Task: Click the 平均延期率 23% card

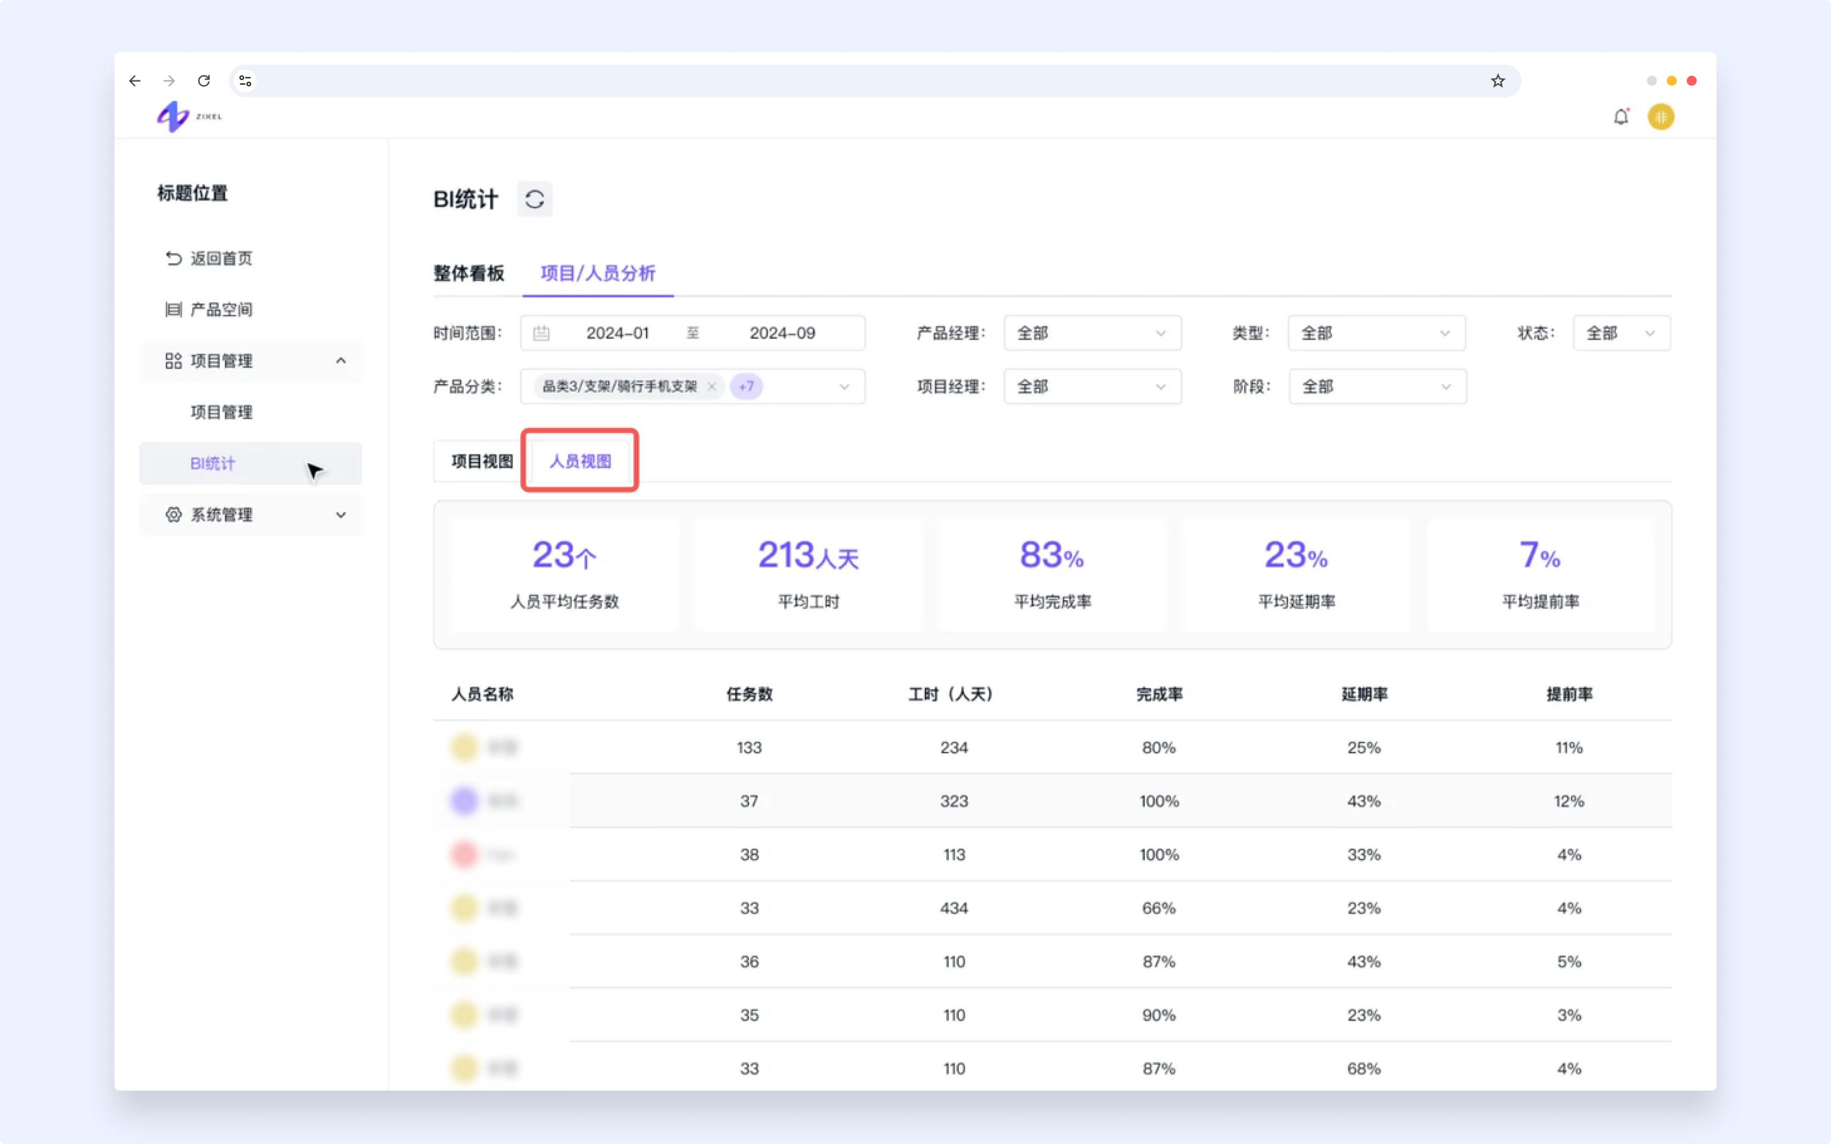Action: tap(1296, 575)
